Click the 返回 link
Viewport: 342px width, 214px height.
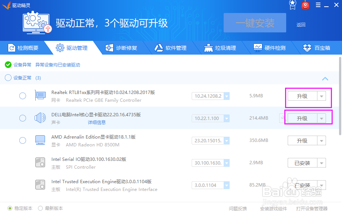pyautogui.click(x=301, y=25)
